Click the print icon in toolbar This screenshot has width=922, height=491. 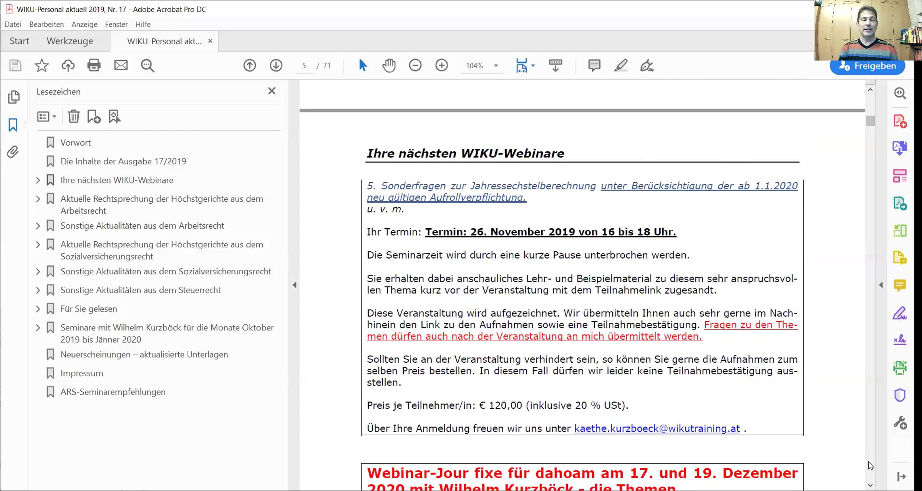[94, 66]
